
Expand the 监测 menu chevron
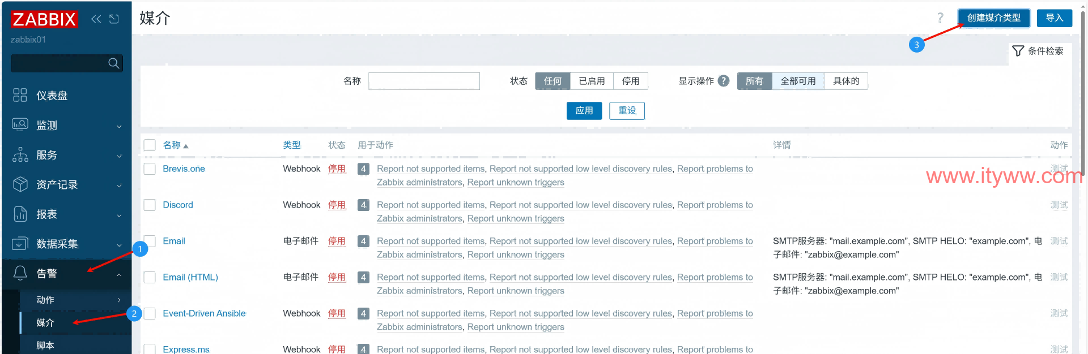[x=119, y=126]
